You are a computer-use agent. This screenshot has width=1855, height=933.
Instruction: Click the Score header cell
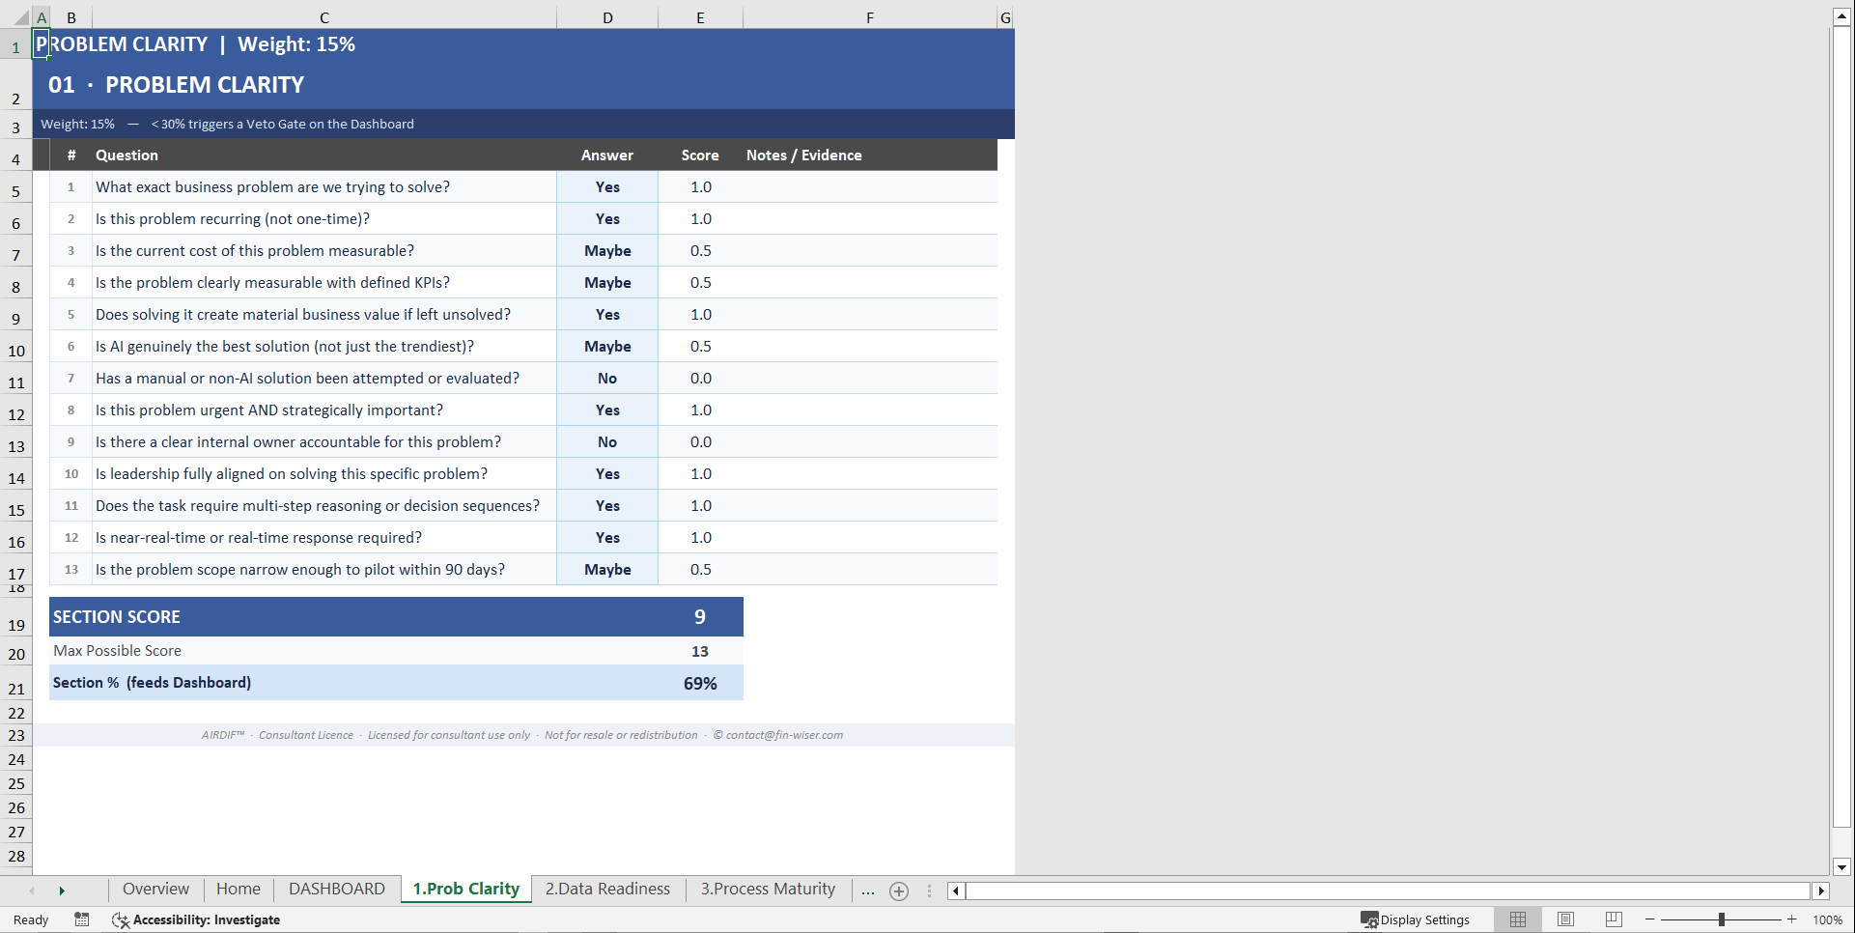700,155
